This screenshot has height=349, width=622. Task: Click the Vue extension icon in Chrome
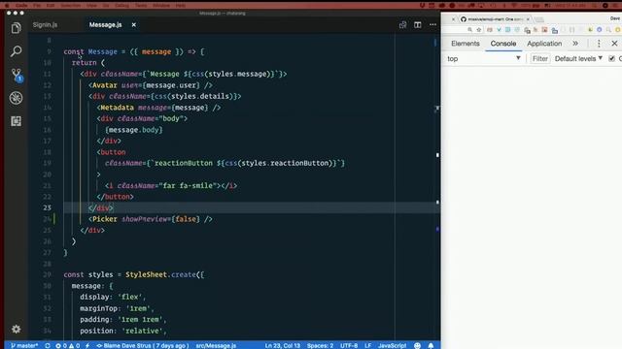(499, 30)
